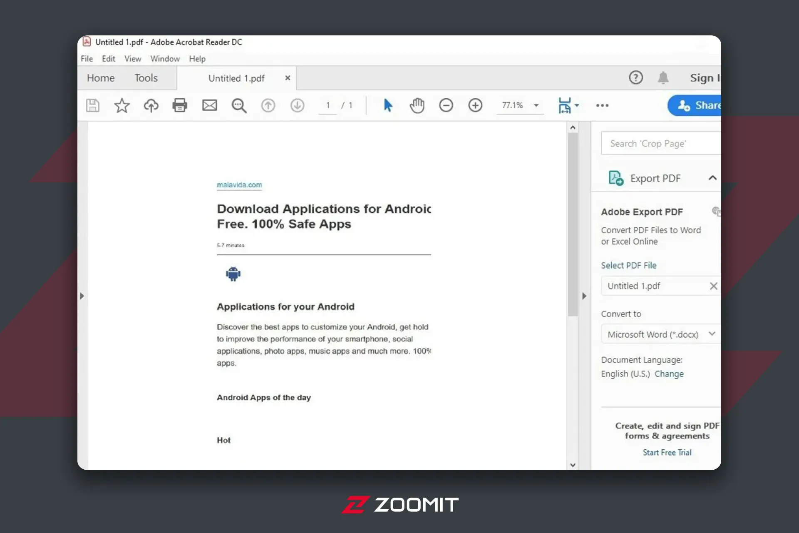Click the 'Android Apps of the day' text

tap(264, 397)
